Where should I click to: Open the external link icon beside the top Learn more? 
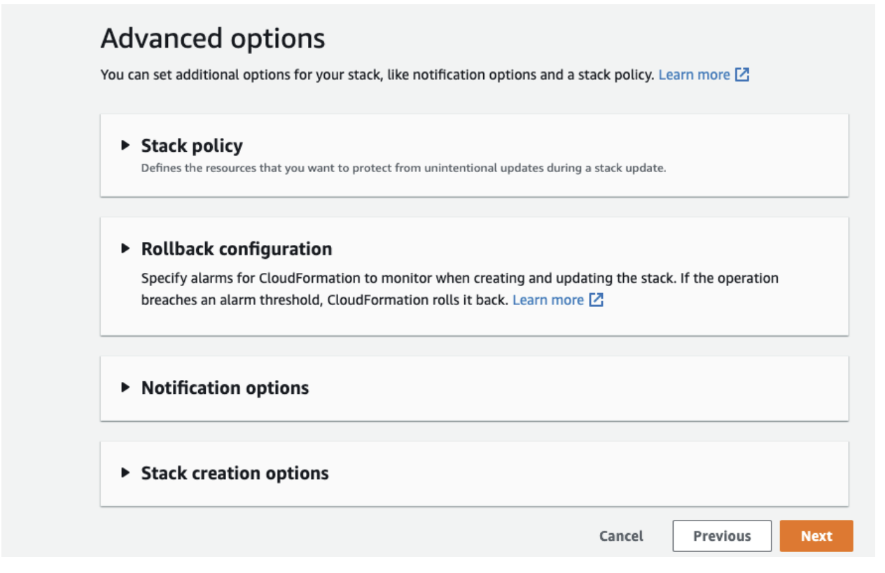click(x=742, y=75)
